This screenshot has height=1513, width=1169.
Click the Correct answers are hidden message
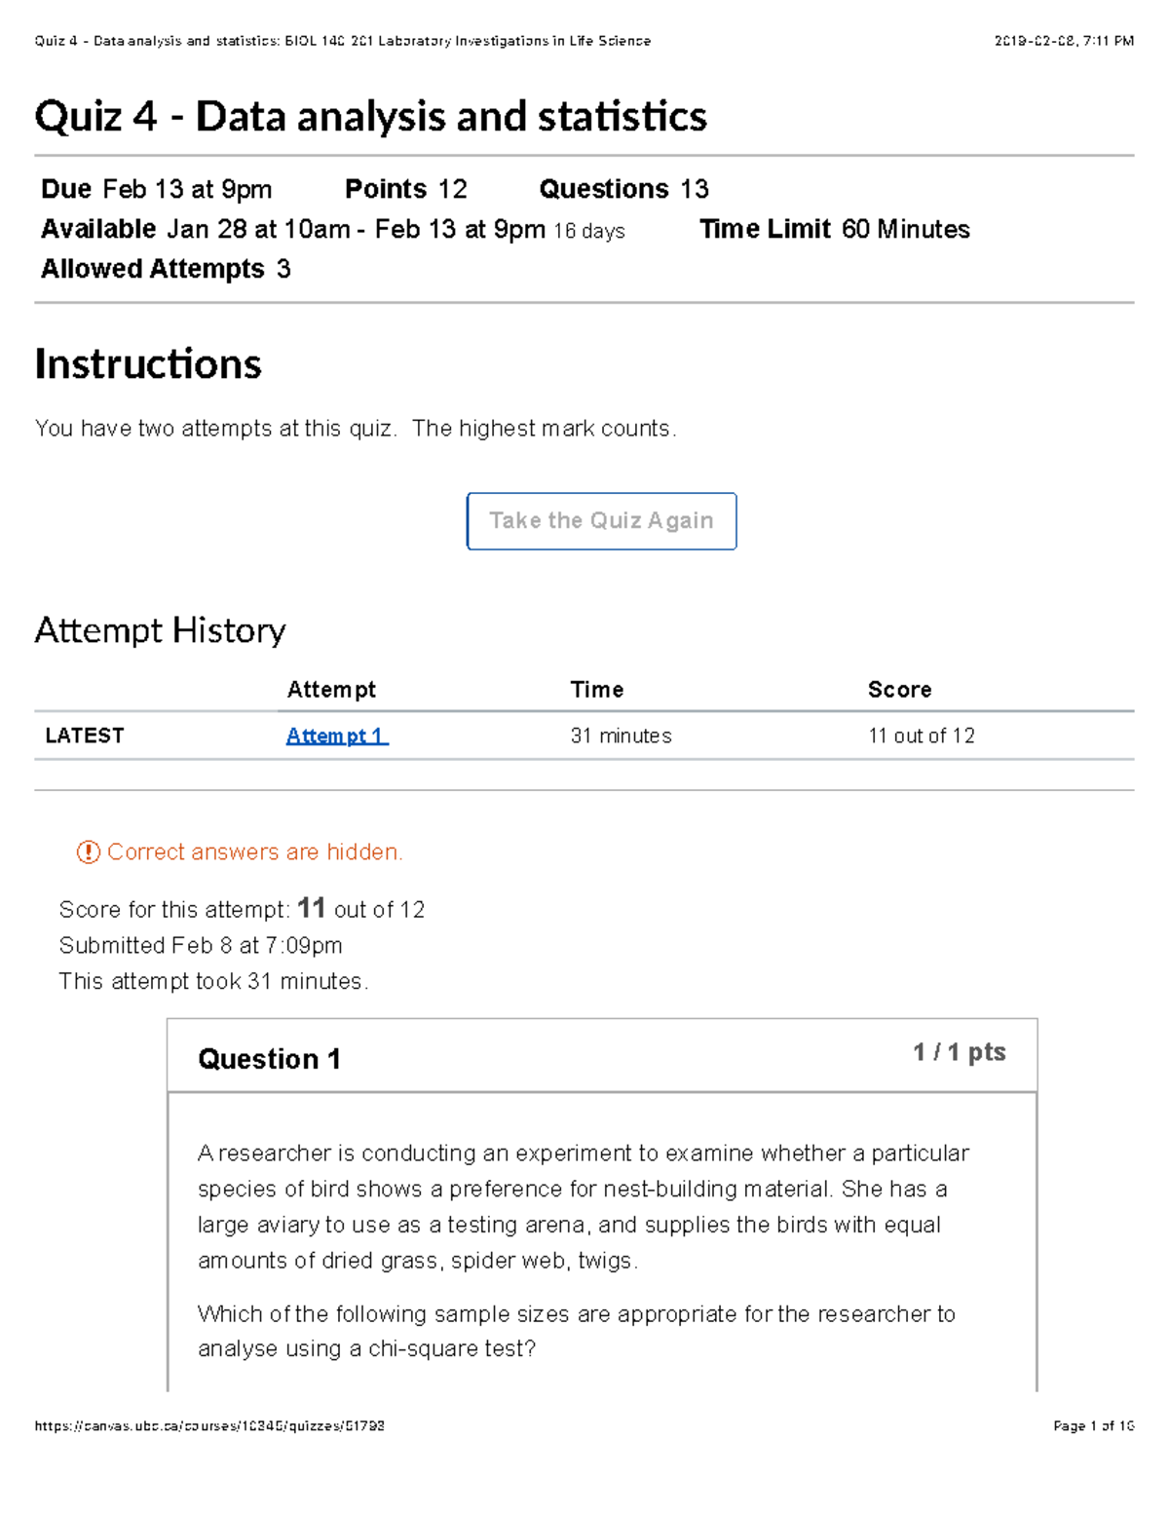[x=254, y=852]
